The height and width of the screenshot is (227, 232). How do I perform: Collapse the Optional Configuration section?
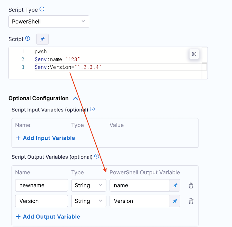coord(76,98)
